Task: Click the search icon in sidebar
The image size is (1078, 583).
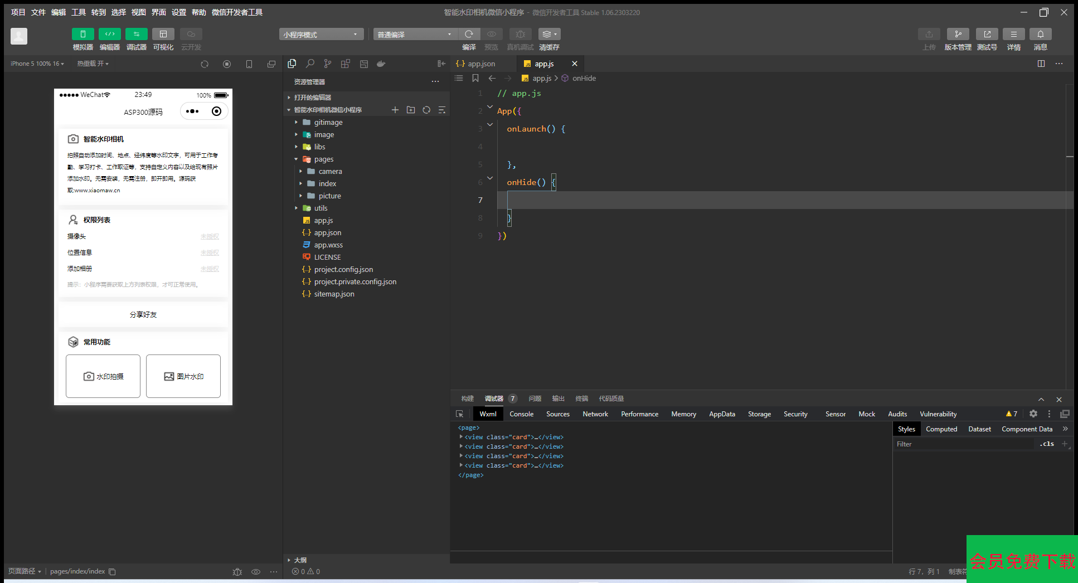Action: pos(310,64)
